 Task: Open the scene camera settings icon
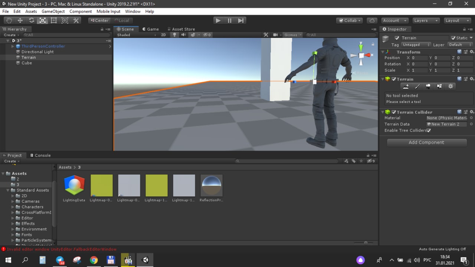275,35
